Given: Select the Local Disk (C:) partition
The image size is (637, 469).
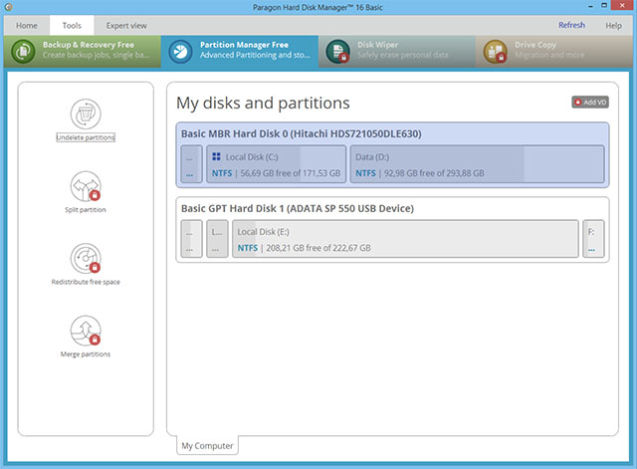Looking at the screenshot, I should [x=276, y=164].
